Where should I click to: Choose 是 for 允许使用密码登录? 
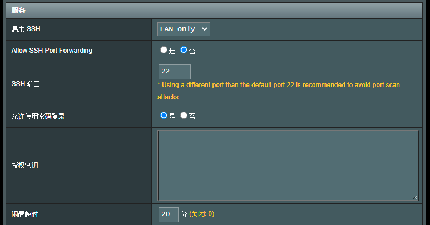(164, 116)
